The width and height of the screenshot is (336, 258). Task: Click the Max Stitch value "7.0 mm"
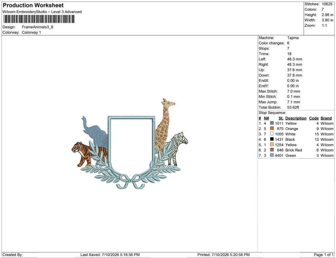294,91
